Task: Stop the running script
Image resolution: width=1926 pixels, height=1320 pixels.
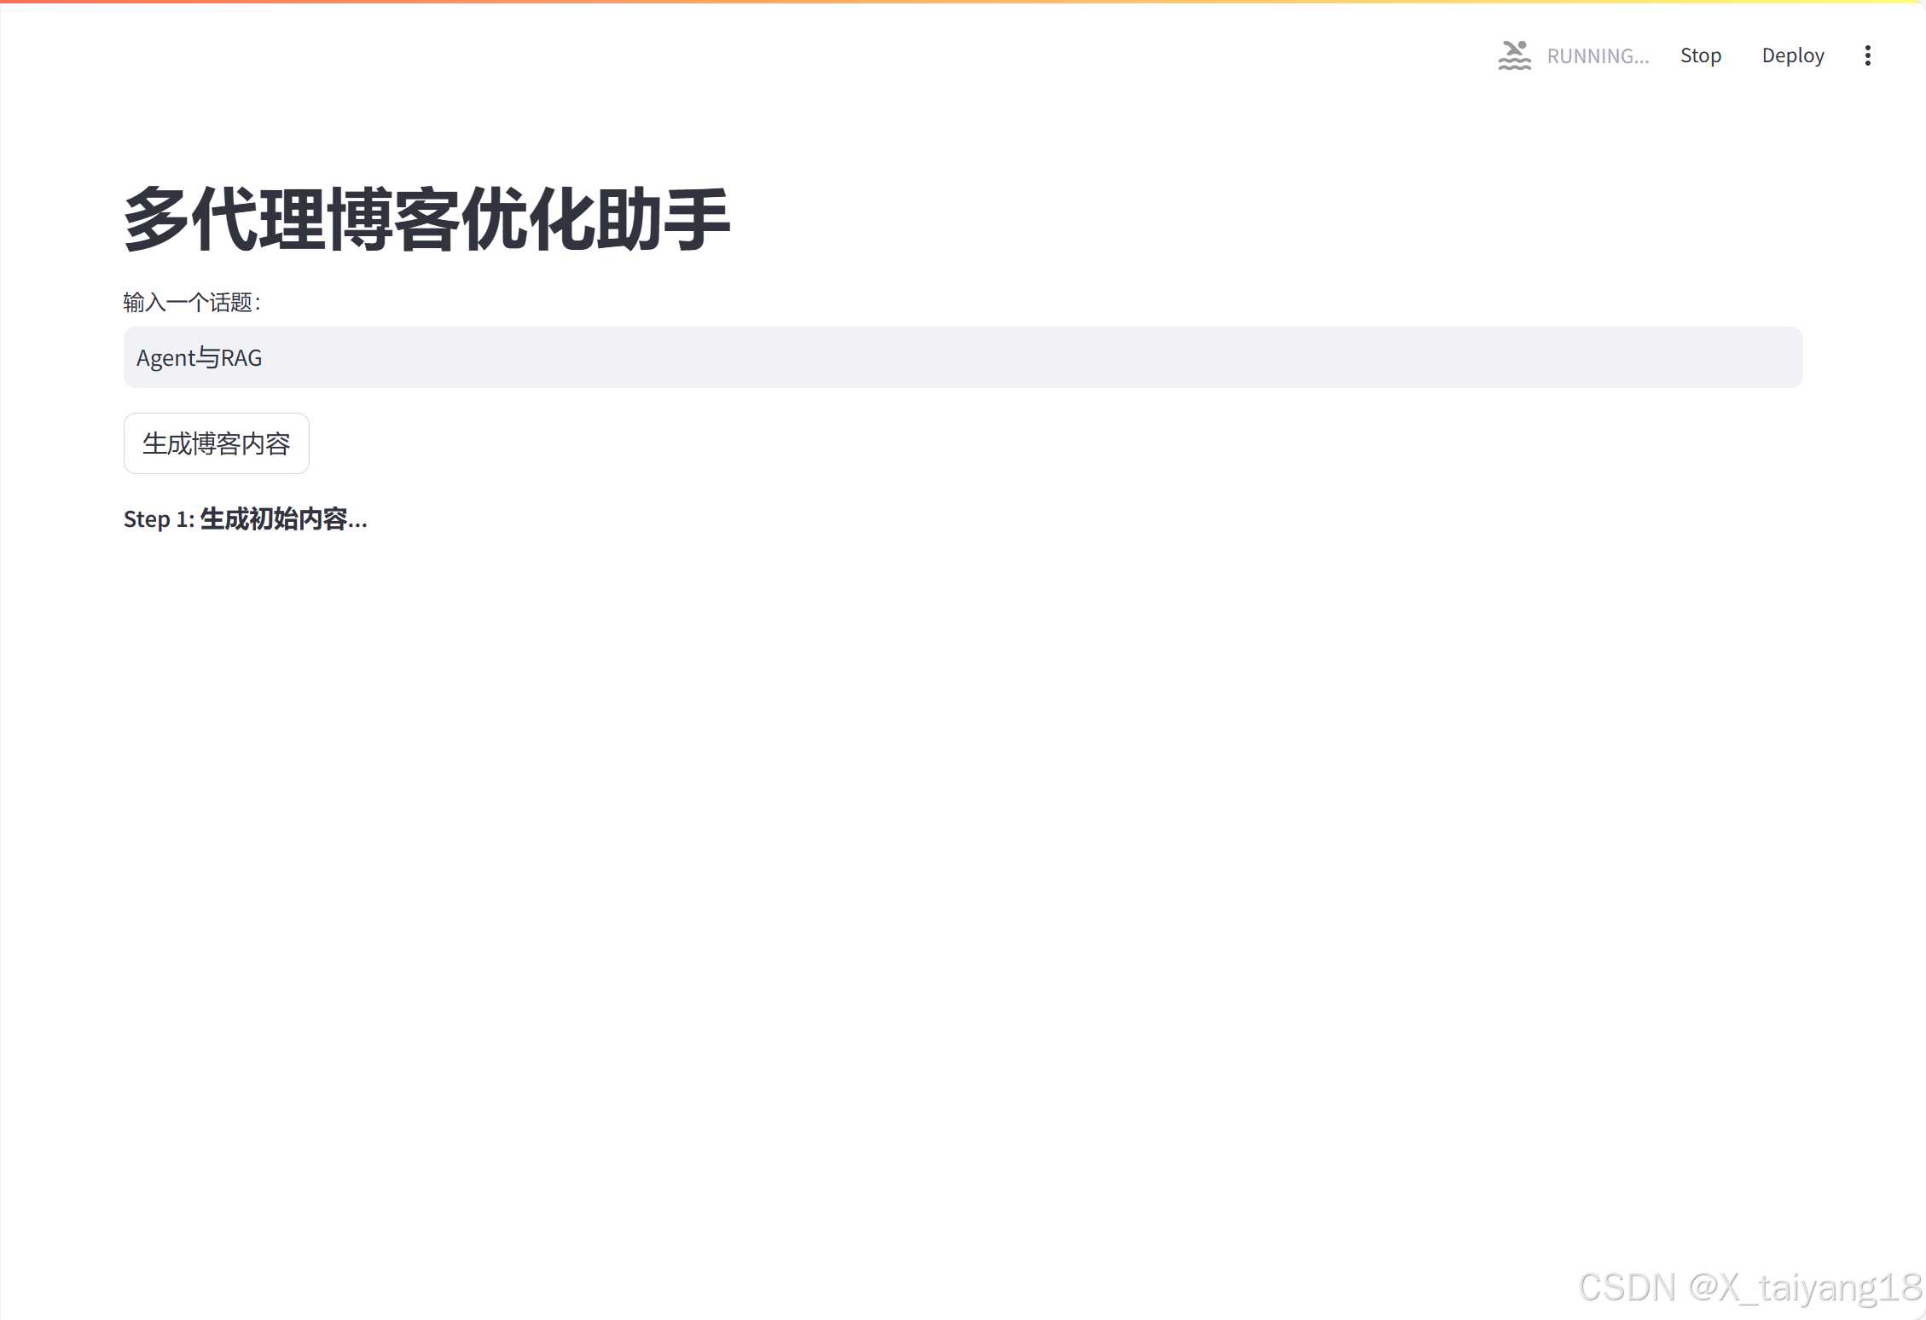Action: (x=1700, y=55)
